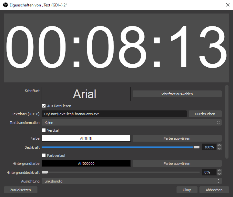Click 'Schriftart auswählen' button

[x=177, y=94]
